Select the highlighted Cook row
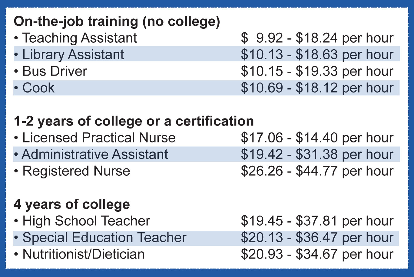 point(206,88)
